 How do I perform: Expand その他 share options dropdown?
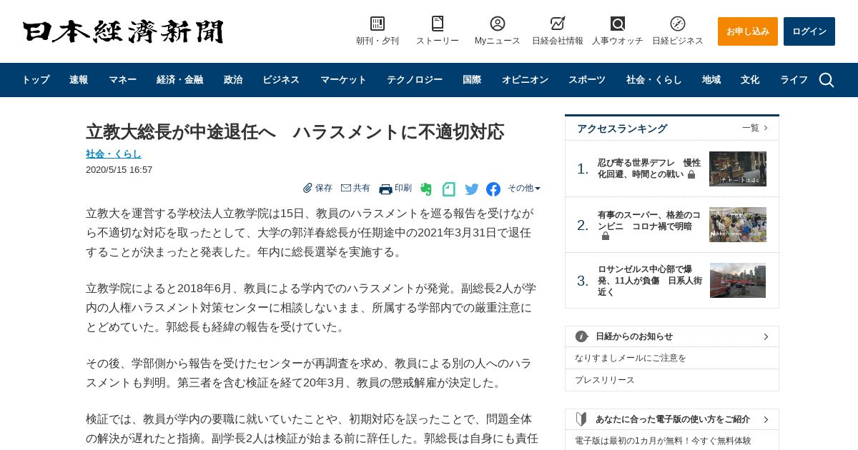[x=524, y=188]
